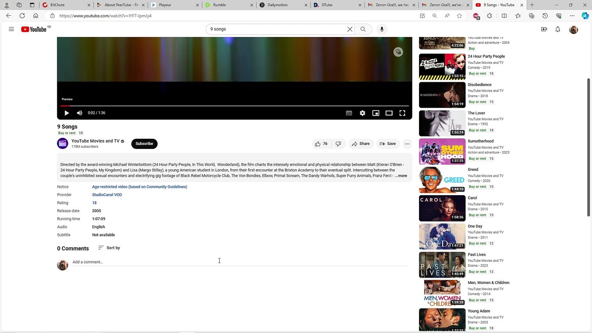The image size is (592, 333).
Task: Like the 9 Songs video
Action: 321,144
